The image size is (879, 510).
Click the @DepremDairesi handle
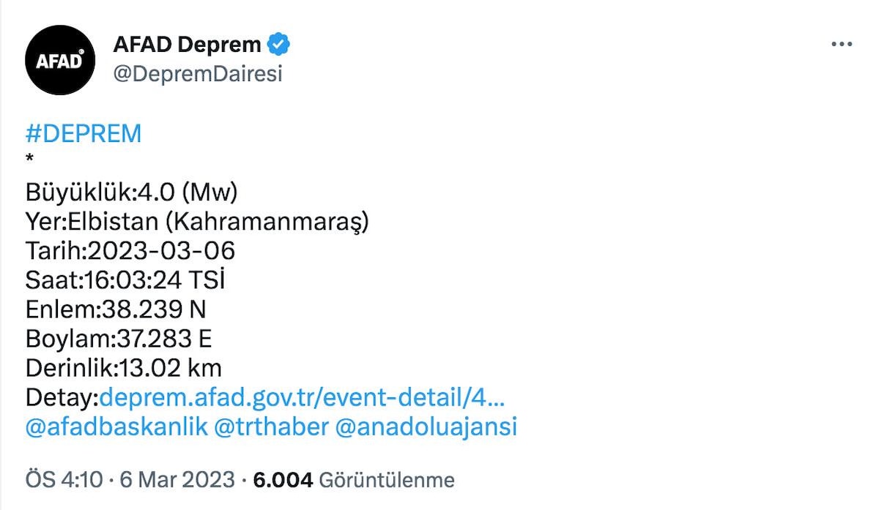tap(197, 74)
